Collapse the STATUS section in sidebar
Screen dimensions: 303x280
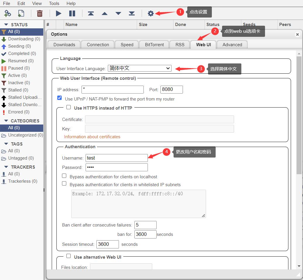coord(6,24)
